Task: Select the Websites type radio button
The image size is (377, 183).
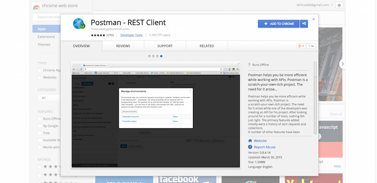Action: [40, 77]
